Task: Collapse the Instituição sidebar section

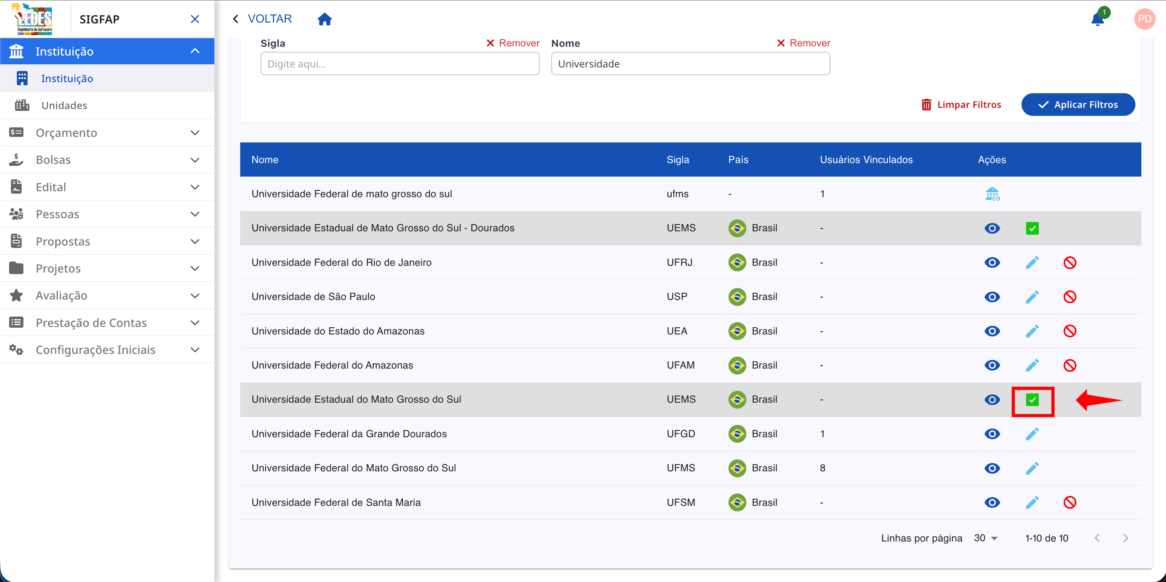Action: (x=195, y=51)
